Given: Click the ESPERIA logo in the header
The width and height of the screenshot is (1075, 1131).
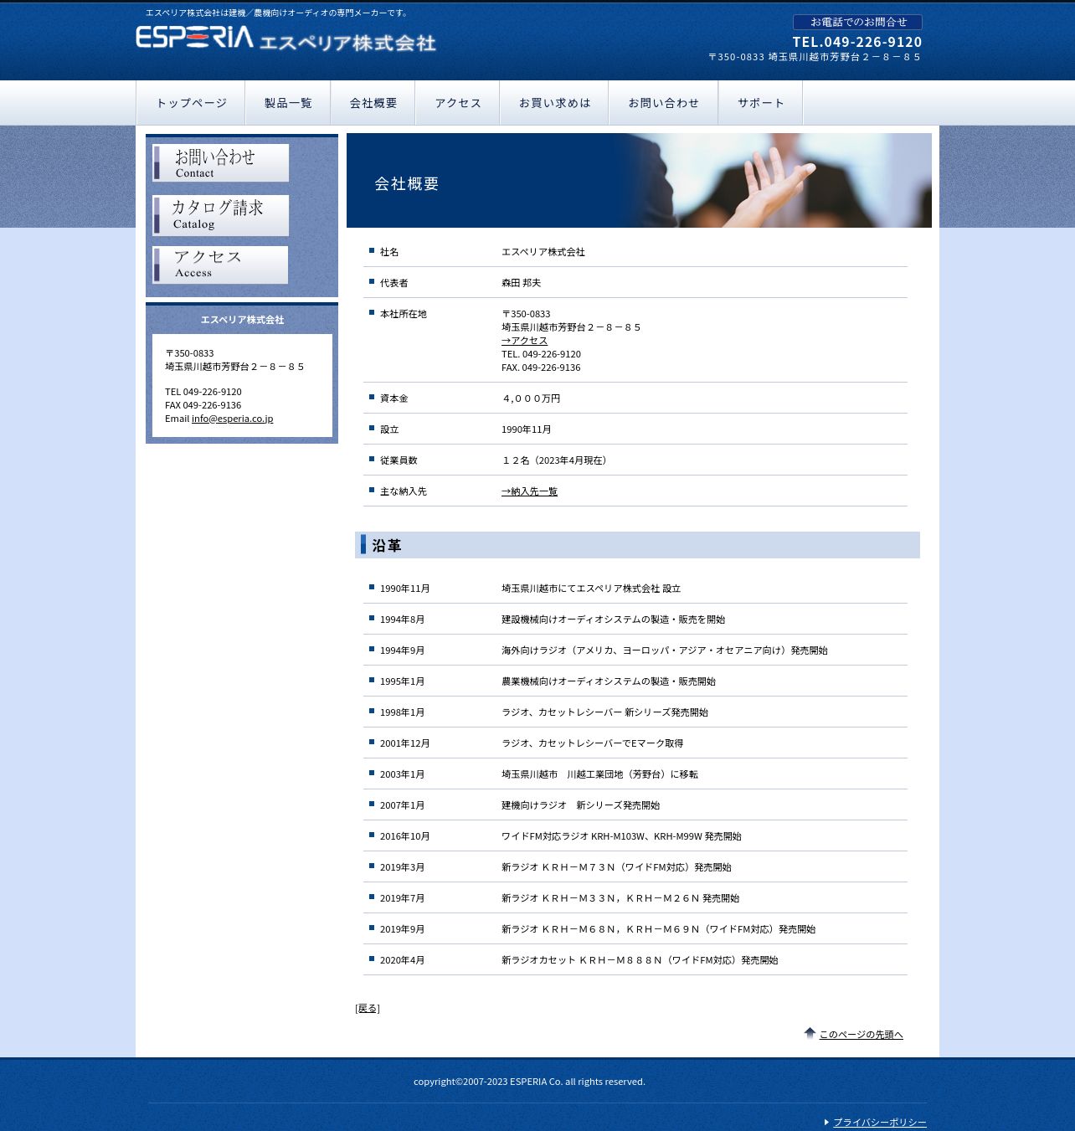Looking at the screenshot, I should (x=285, y=39).
